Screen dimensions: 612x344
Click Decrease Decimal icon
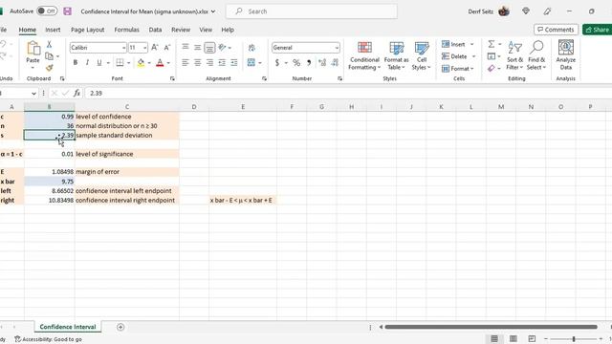point(335,62)
